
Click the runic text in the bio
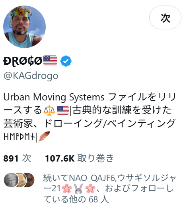tap(19, 137)
